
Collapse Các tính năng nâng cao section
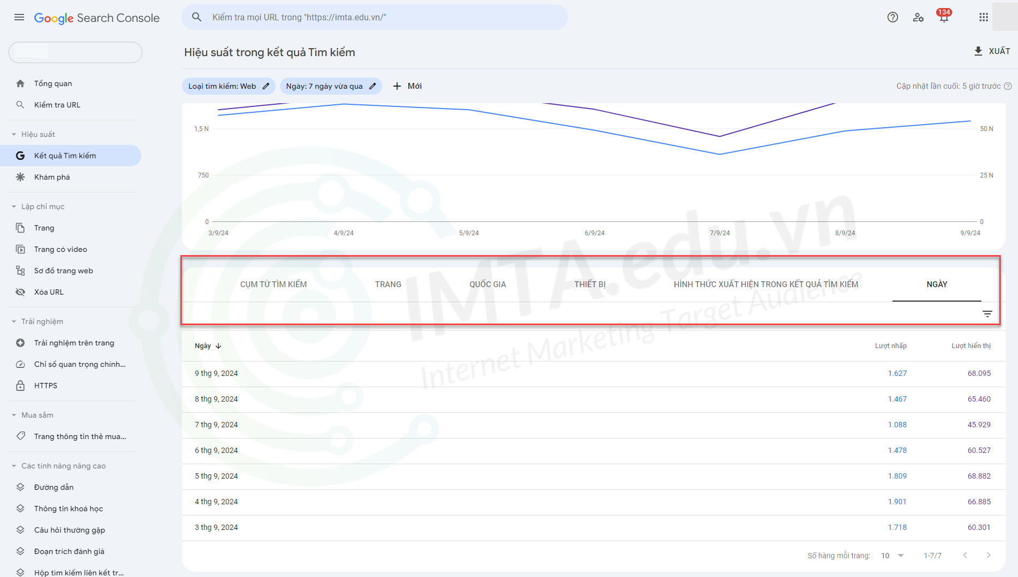pos(14,466)
